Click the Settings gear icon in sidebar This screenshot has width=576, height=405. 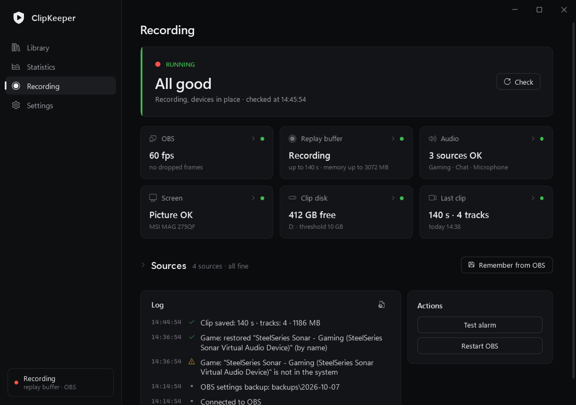tap(16, 105)
